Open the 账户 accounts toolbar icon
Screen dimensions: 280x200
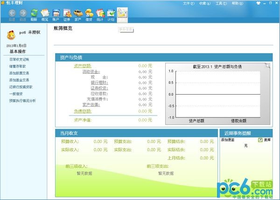coord(56,13)
